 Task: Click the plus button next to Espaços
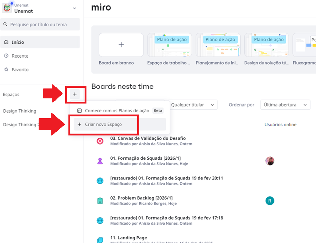click(x=75, y=94)
